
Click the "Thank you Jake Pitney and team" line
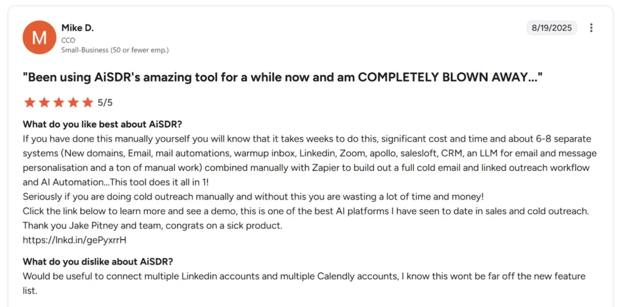(x=153, y=226)
